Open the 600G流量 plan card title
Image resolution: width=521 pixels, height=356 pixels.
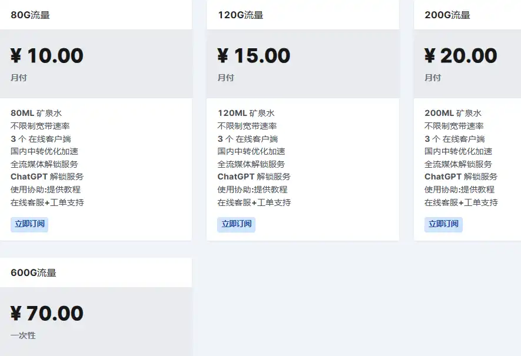tap(34, 273)
